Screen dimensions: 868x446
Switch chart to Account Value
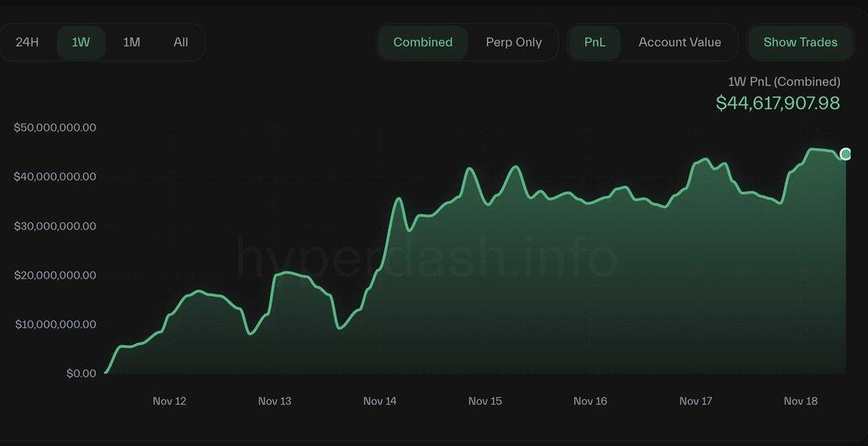[x=680, y=42]
